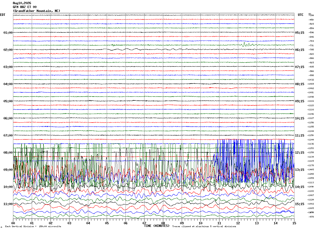Image resolution: width=315 pixels, height=230 pixels.
Task: Click the Each Vertical Division scale note
Action: tap(33, 227)
